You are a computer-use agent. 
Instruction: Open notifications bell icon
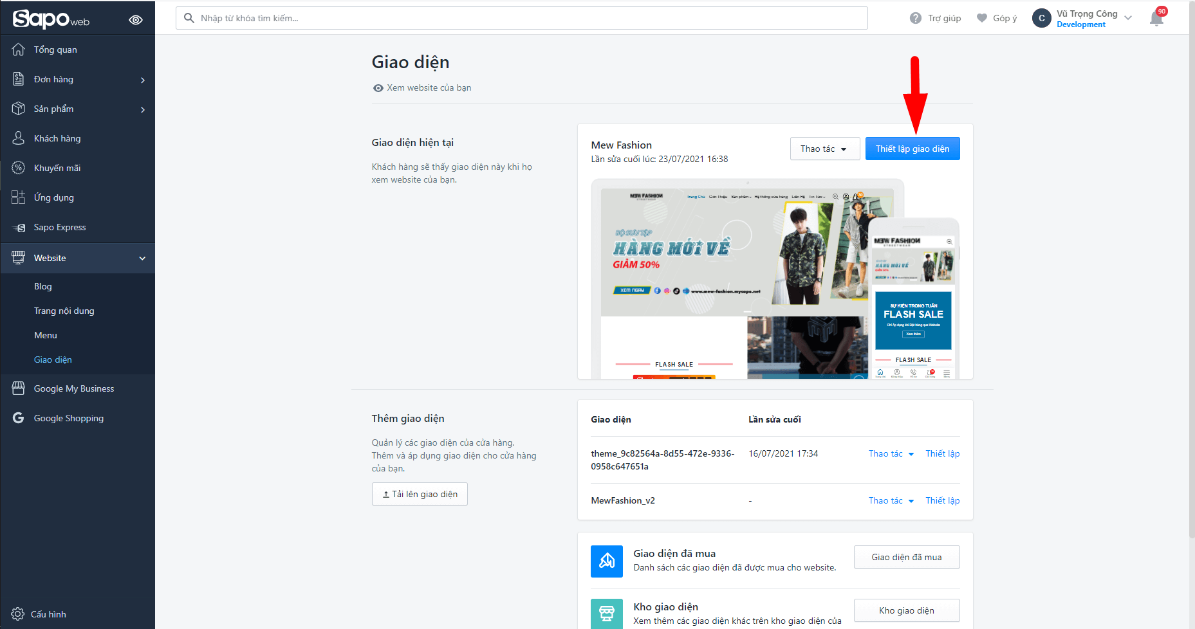1156,18
